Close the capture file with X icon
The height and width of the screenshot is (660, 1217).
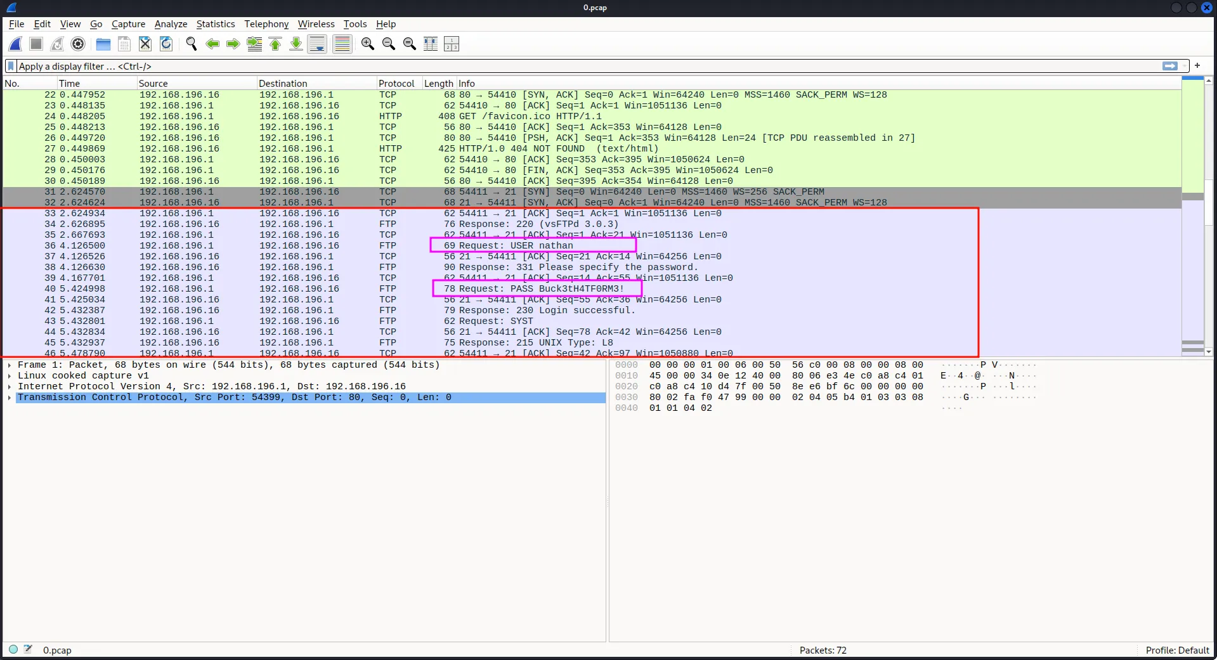[x=145, y=44]
